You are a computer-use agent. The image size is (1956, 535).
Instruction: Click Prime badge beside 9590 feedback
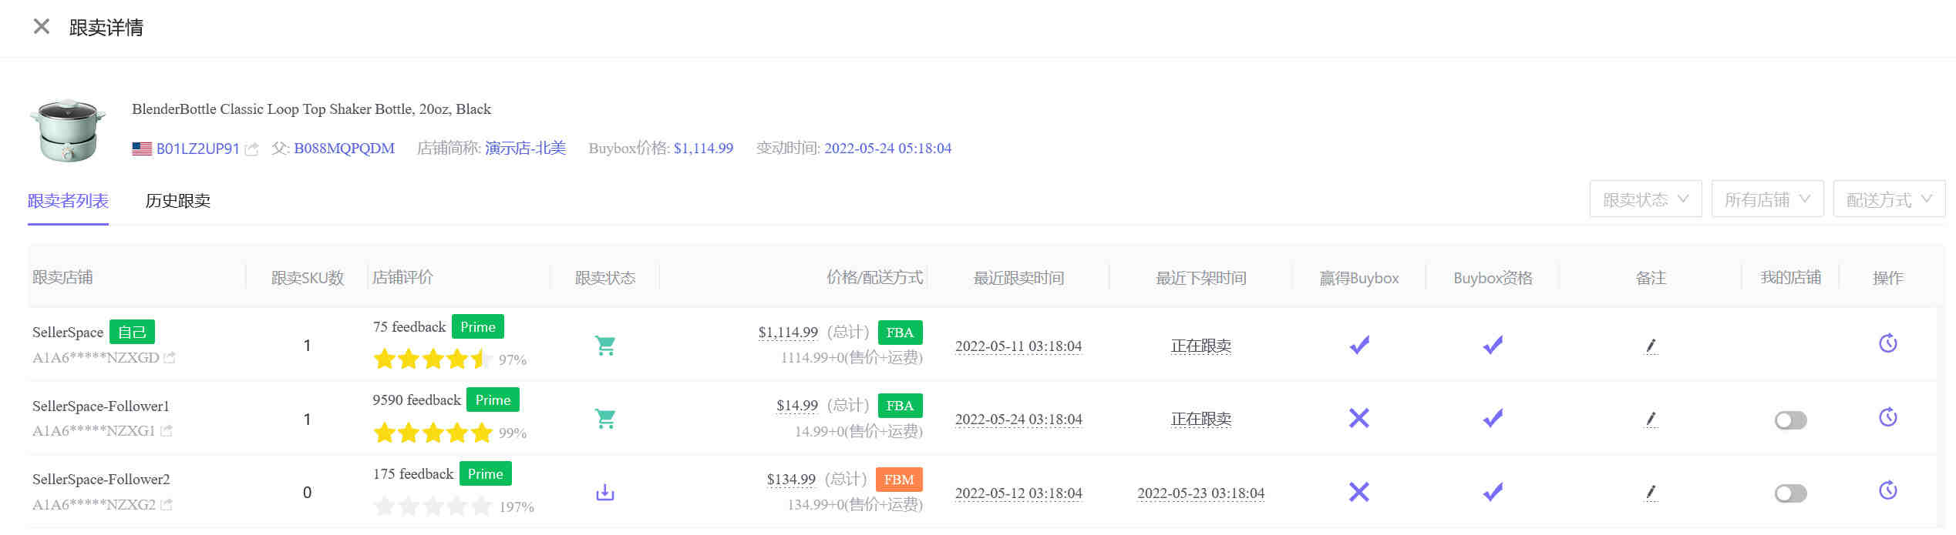(493, 400)
